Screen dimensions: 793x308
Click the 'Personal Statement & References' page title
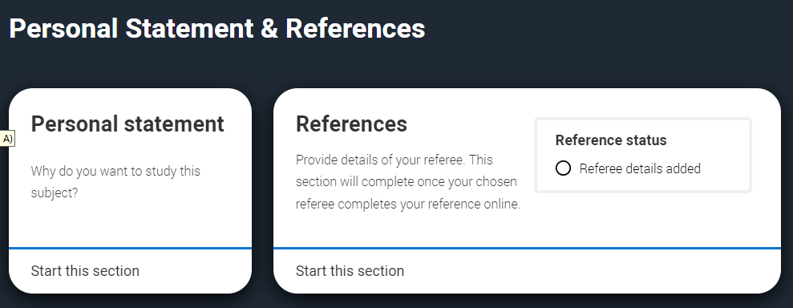click(217, 28)
